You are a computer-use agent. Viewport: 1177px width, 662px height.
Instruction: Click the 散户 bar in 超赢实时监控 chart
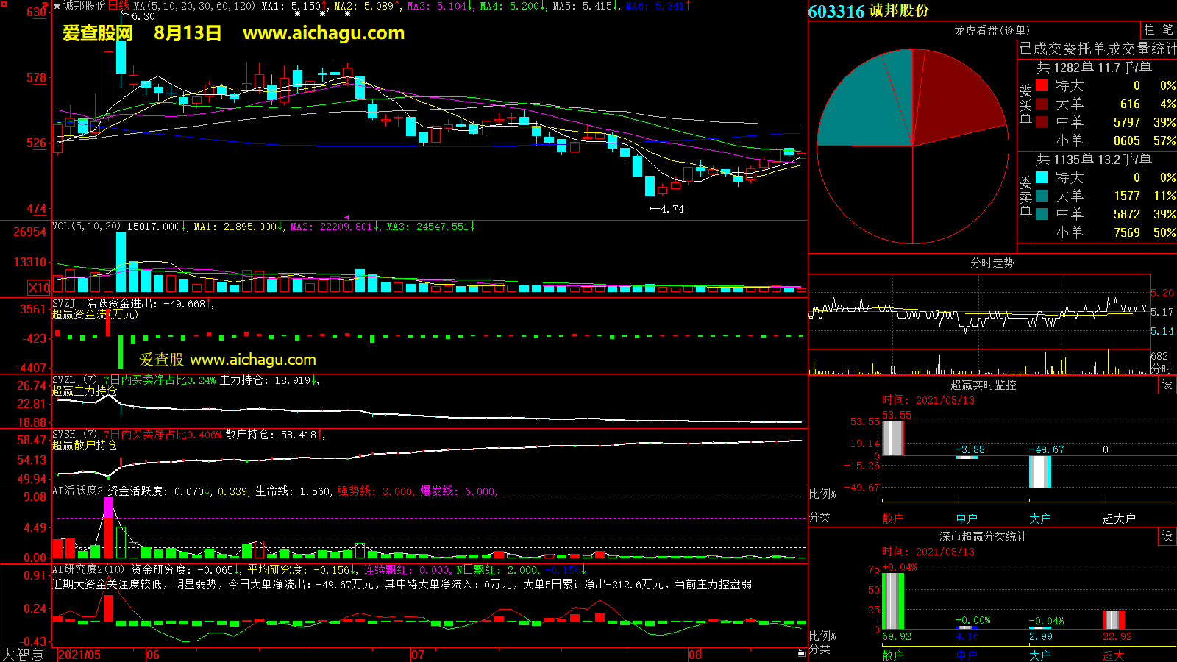[x=892, y=438]
